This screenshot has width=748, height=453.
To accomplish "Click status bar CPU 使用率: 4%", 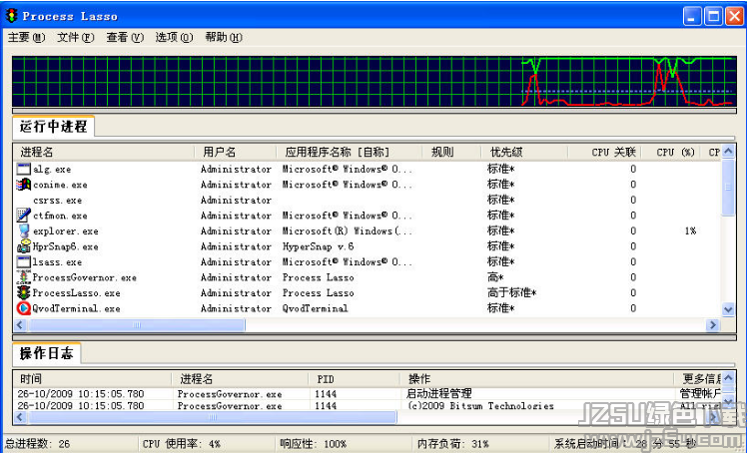I will pos(182,444).
